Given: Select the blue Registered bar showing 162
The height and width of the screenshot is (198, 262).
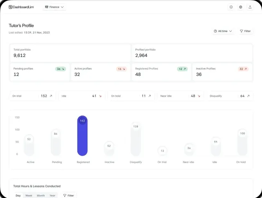Looking at the screenshot, I should [x=82, y=136].
